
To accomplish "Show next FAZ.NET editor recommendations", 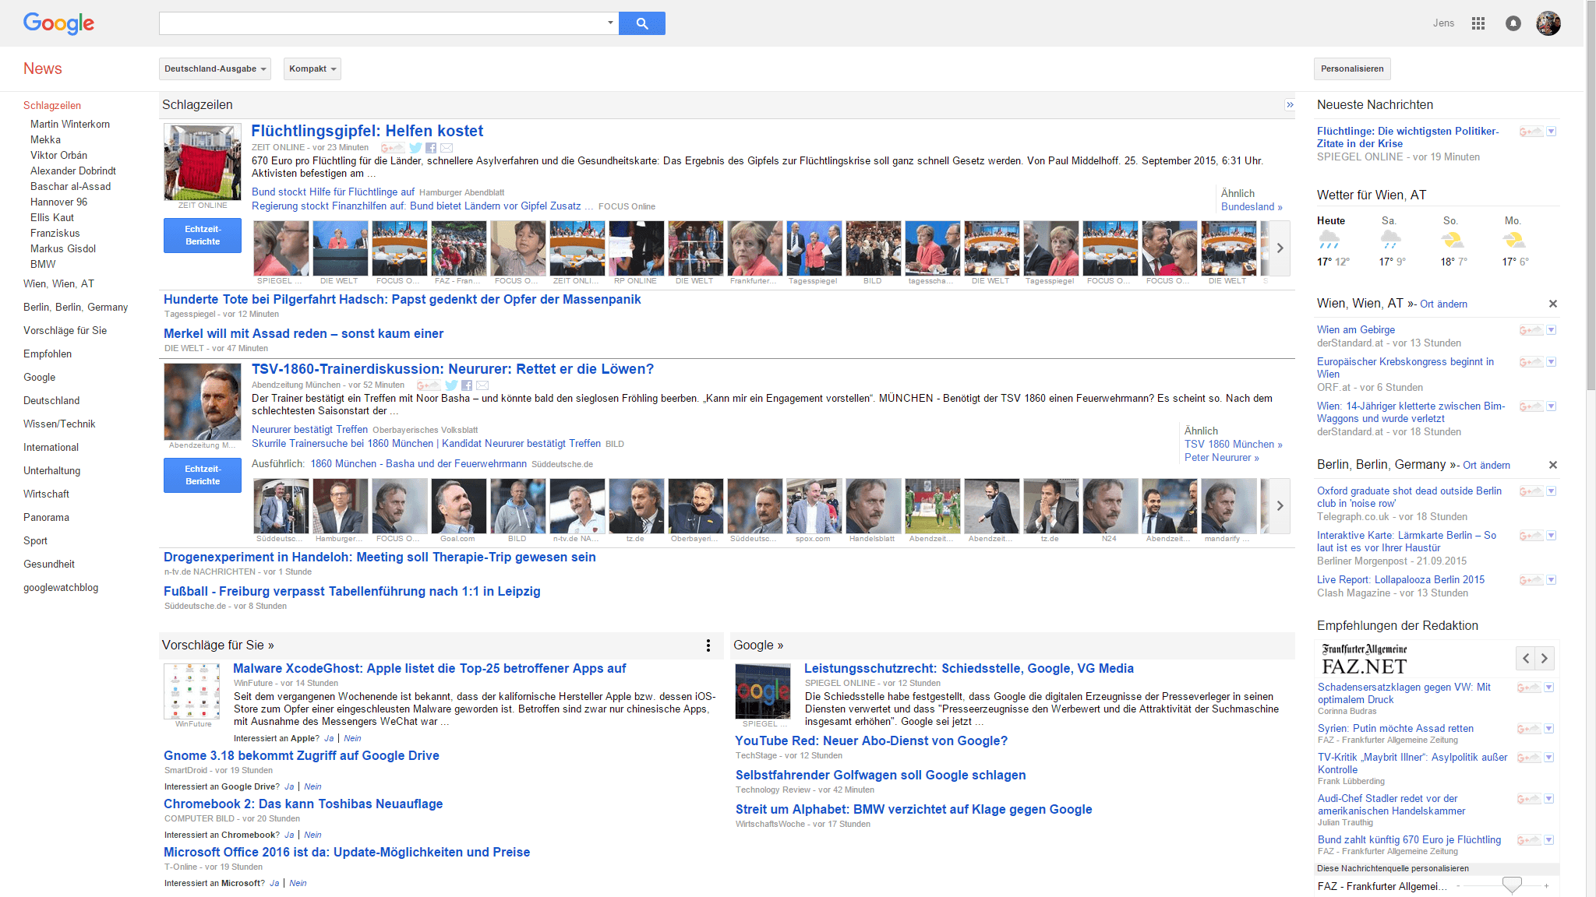I will (1544, 659).
